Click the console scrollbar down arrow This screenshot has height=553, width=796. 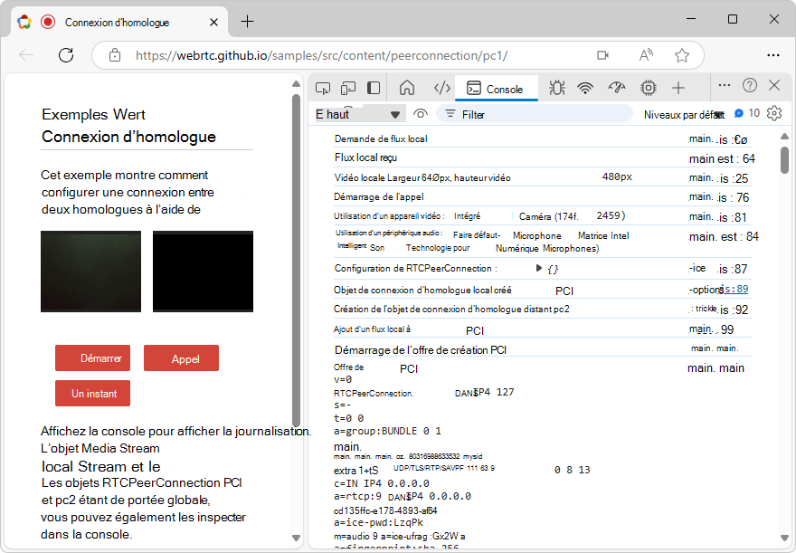784,538
